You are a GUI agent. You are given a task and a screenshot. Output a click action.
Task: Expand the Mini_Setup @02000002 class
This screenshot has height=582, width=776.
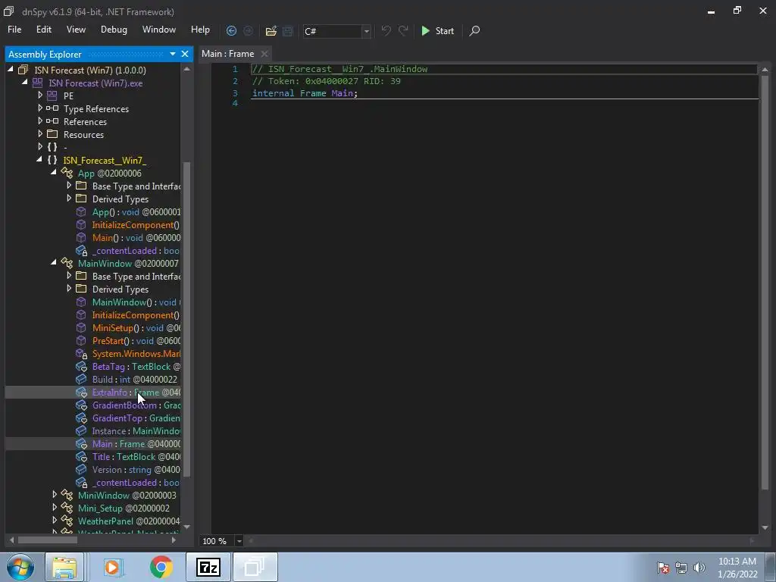pos(55,507)
